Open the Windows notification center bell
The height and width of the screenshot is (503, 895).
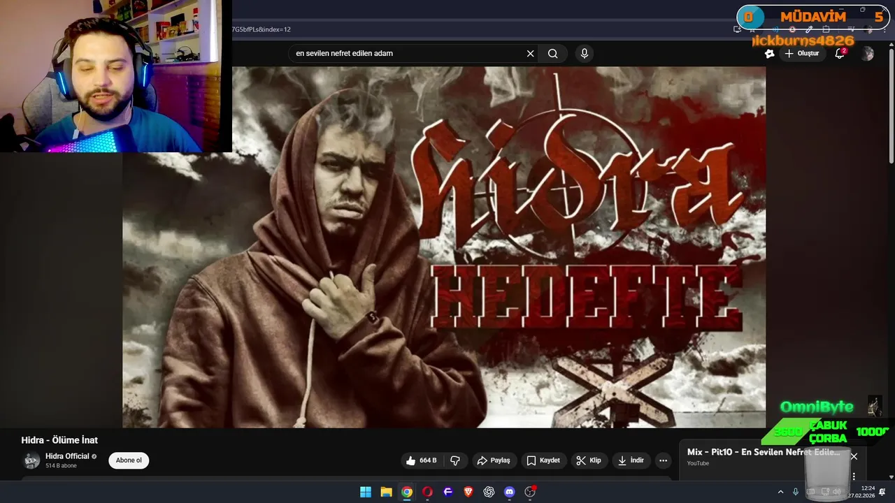(x=882, y=492)
